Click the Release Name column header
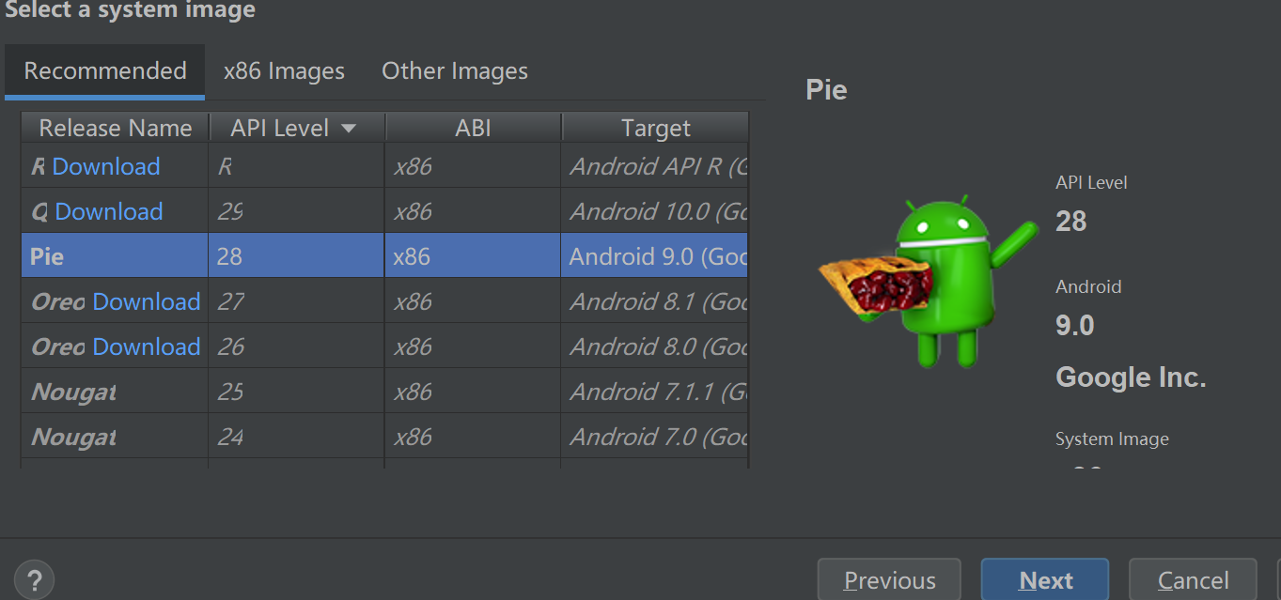This screenshot has width=1281, height=600. (x=116, y=128)
